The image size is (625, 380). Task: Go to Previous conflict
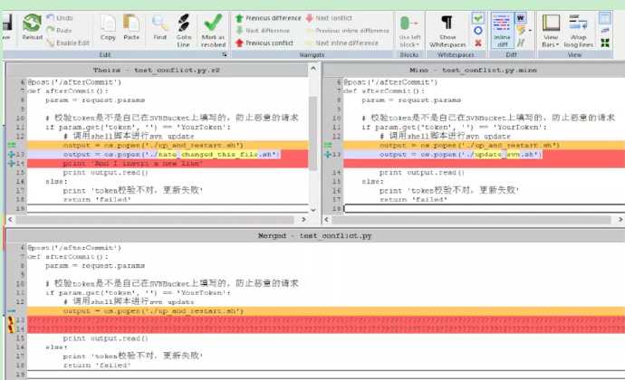(264, 43)
